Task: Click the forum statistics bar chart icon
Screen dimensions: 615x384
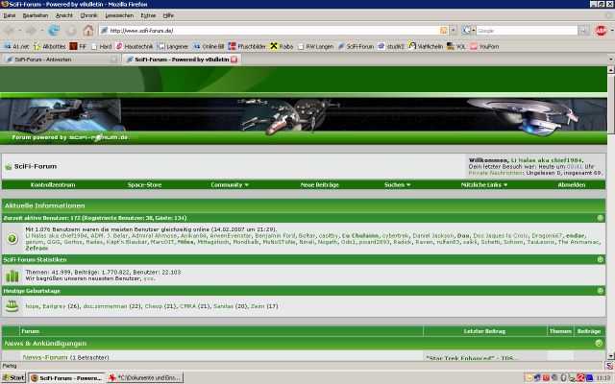Action: 12,276
